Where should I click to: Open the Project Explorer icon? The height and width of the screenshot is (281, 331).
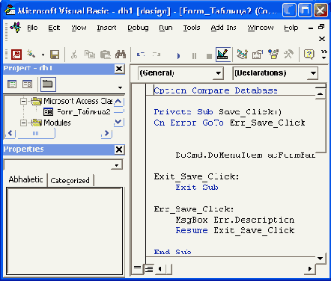242,55
